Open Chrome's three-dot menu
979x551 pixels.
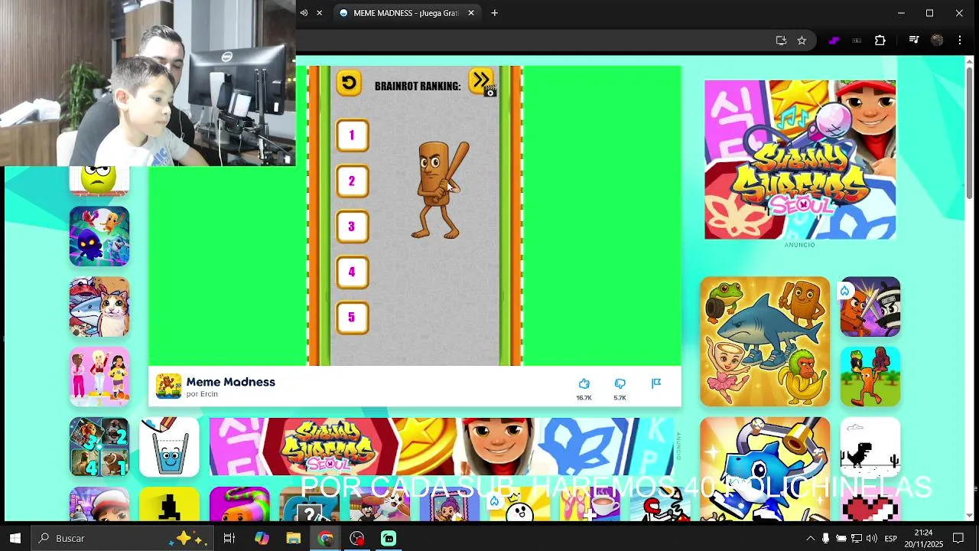(x=960, y=41)
